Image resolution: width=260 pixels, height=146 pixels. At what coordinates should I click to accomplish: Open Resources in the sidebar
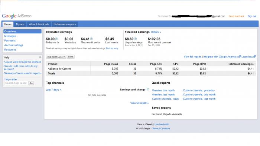click(10, 50)
